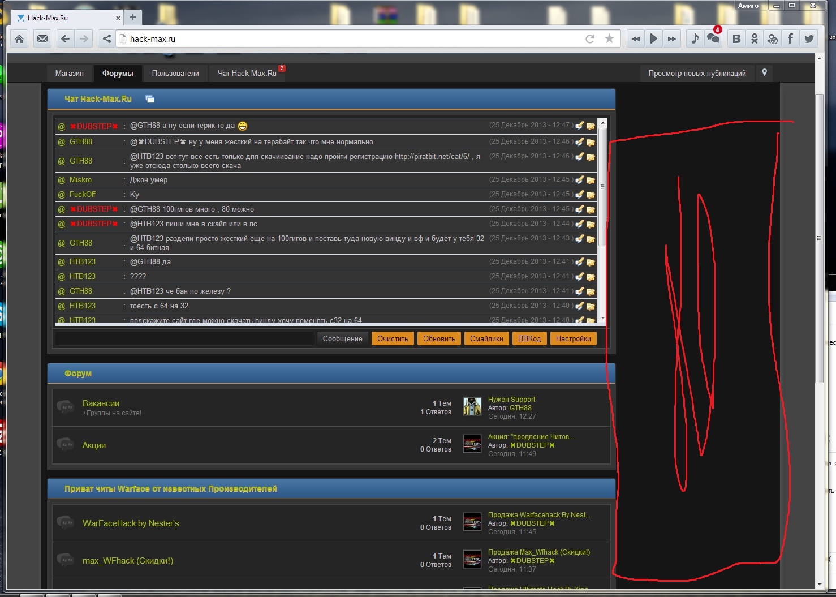Click author GTH88 under Нужен Support
Screen dimensions: 836x597
[x=520, y=408]
